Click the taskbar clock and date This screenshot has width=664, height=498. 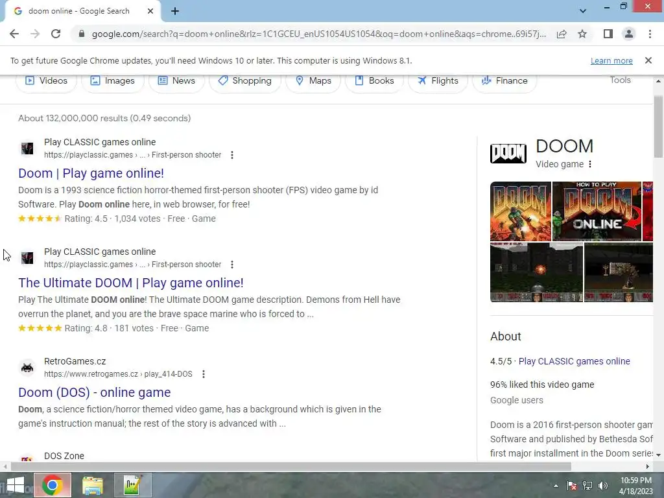636,486
